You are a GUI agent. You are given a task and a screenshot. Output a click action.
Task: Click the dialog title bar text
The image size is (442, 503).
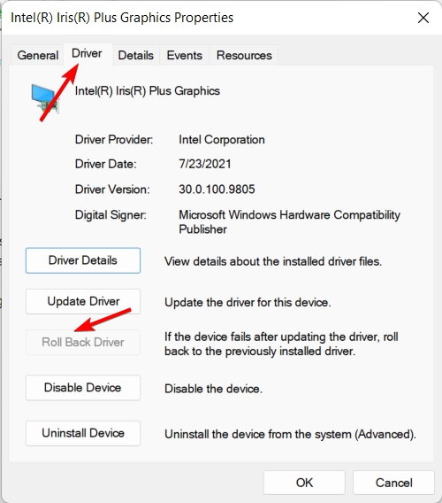[x=122, y=18]
